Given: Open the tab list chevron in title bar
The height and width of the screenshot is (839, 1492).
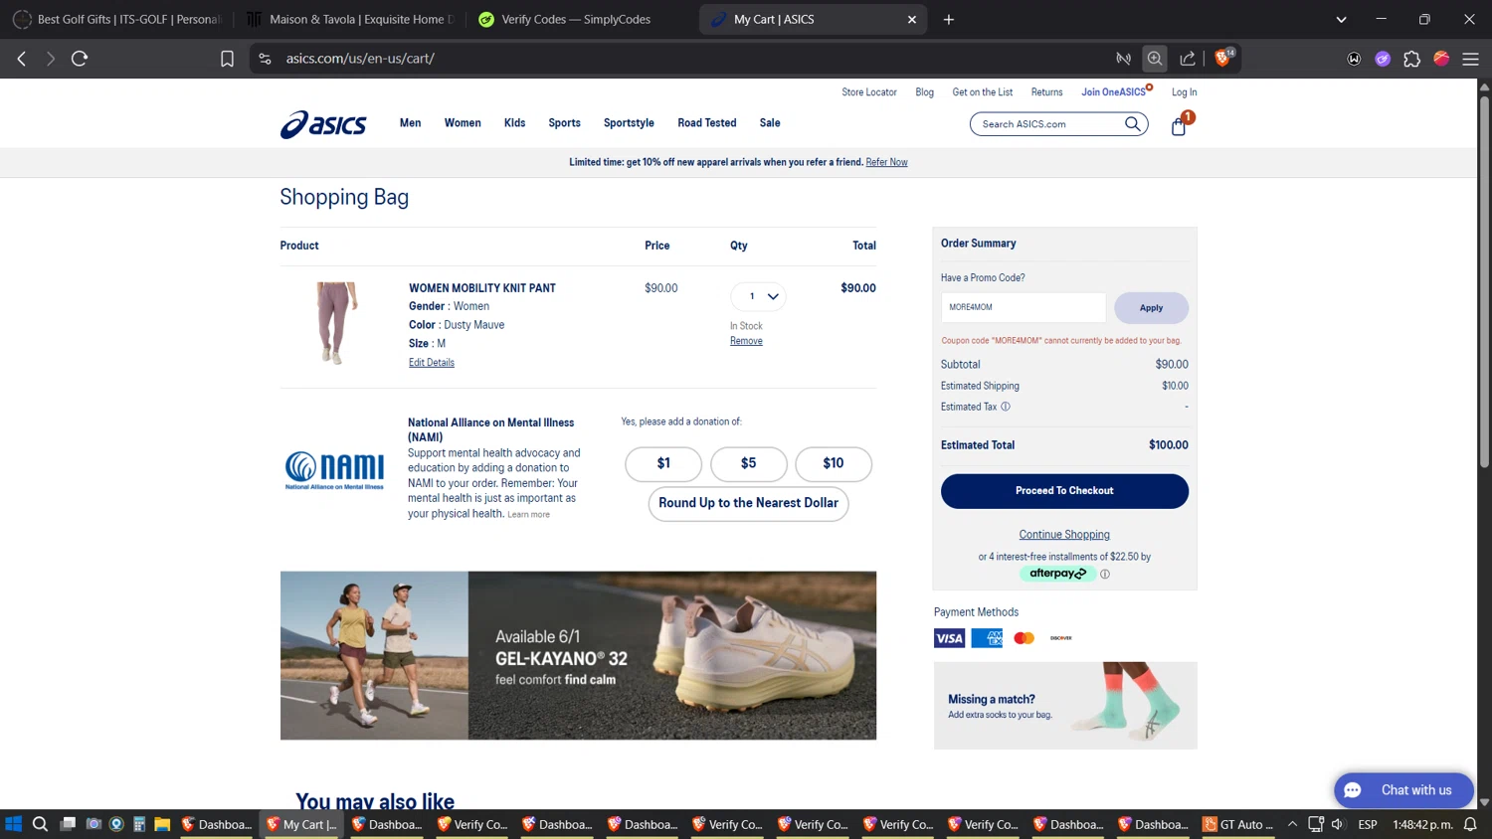Looking at the screenshot, I should point(1341,19).
